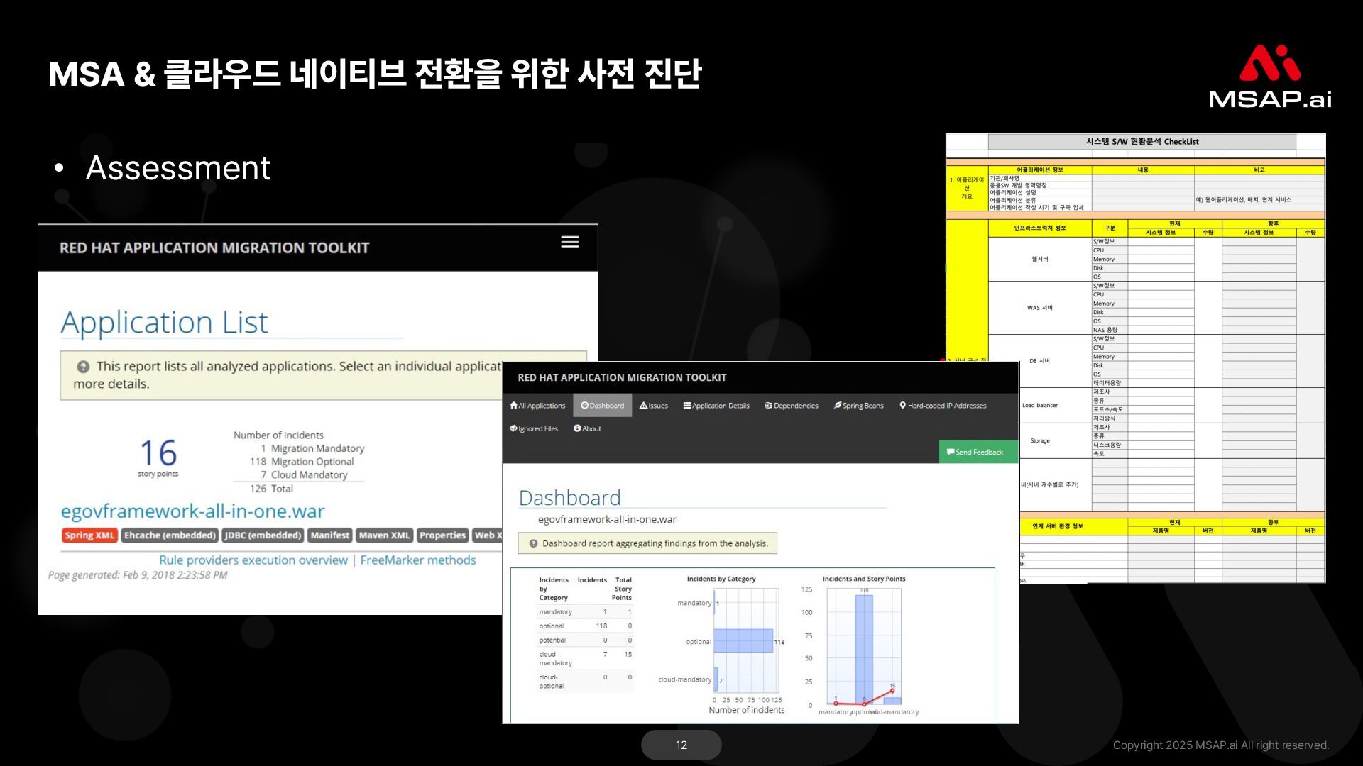Click the info icon in Dashboard report notice
The width and height of the screenshot is (1363, 766).
[x=533, y=543]
